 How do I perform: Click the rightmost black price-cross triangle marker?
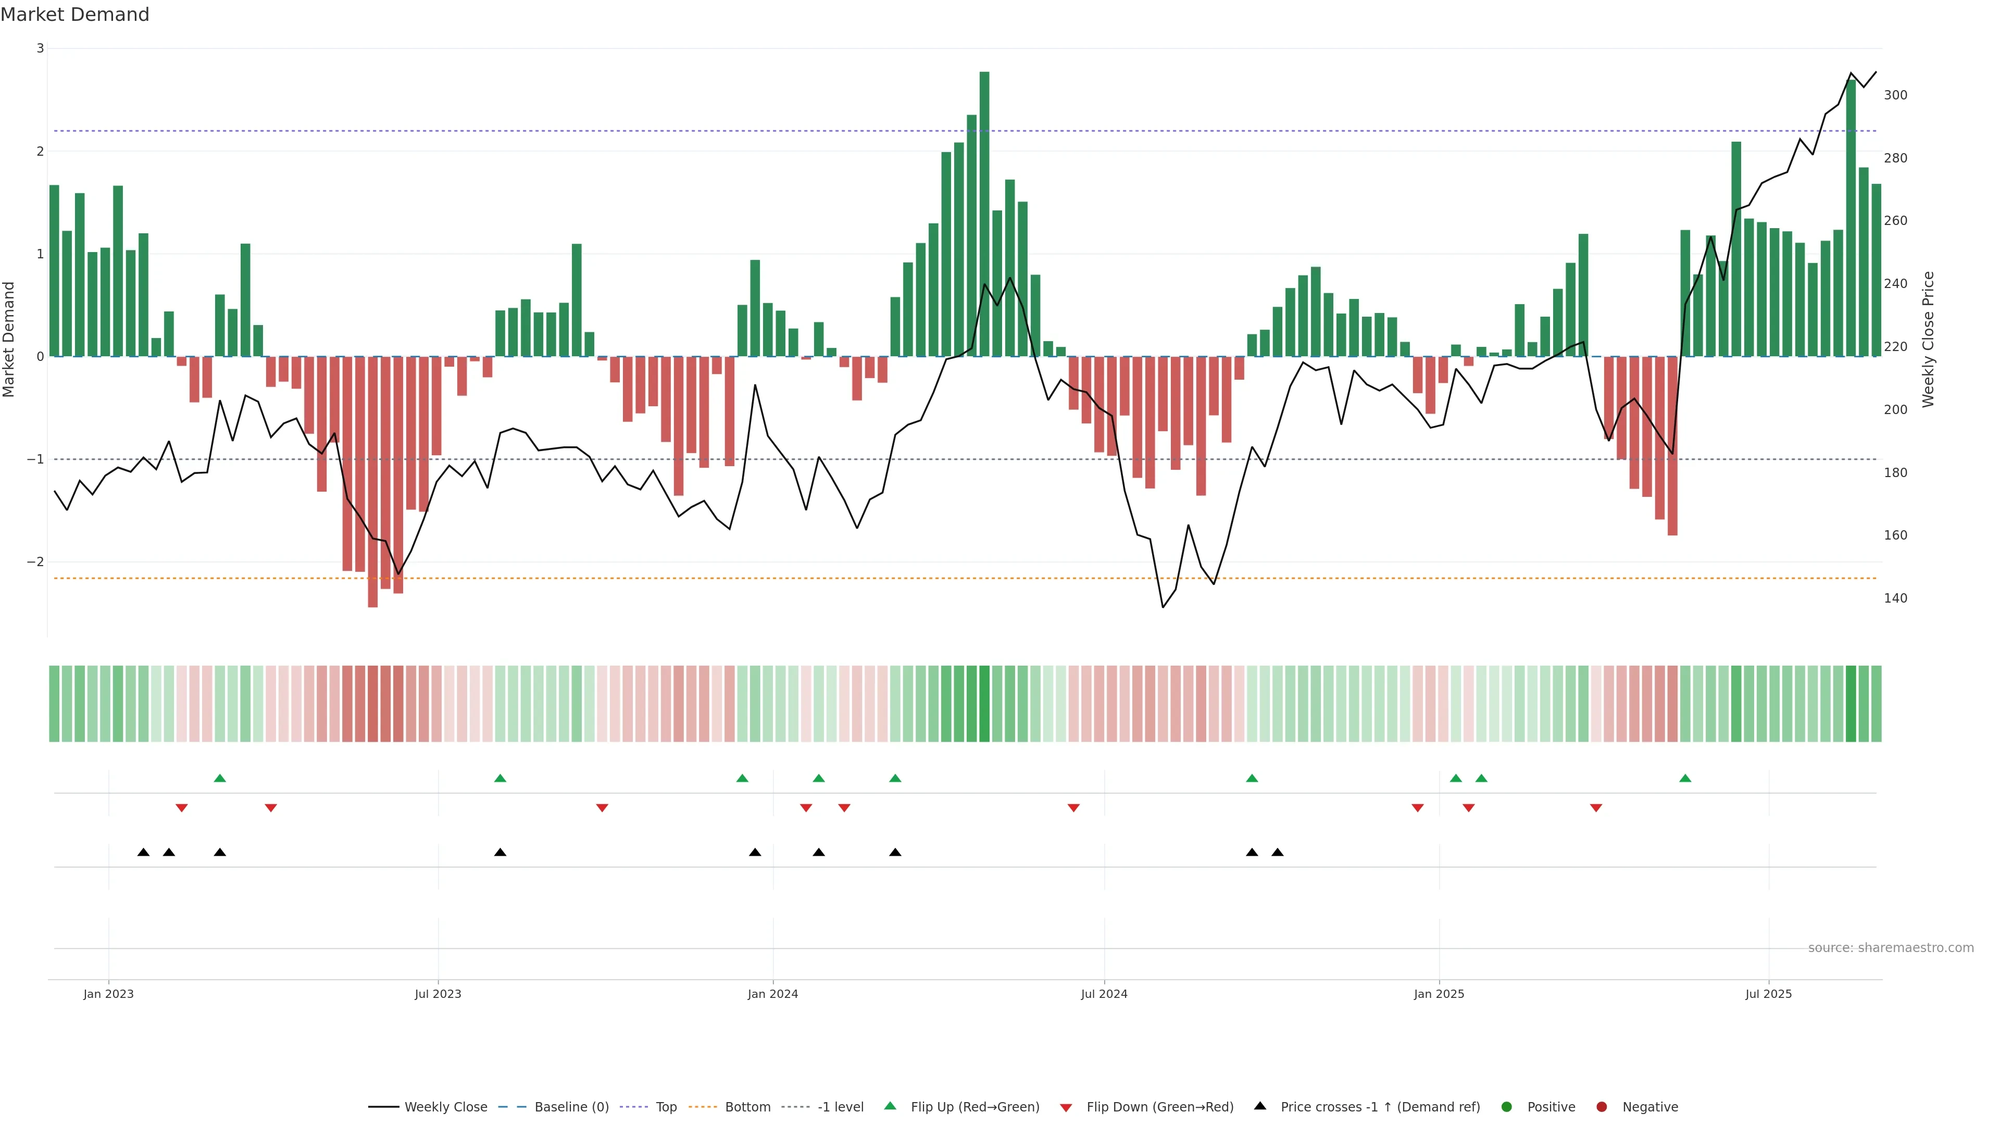(x=1277, y=853)
